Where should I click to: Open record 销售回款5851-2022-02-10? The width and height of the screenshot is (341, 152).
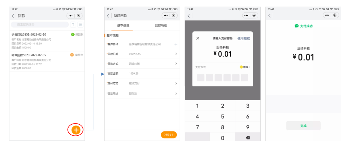point(47,41)
